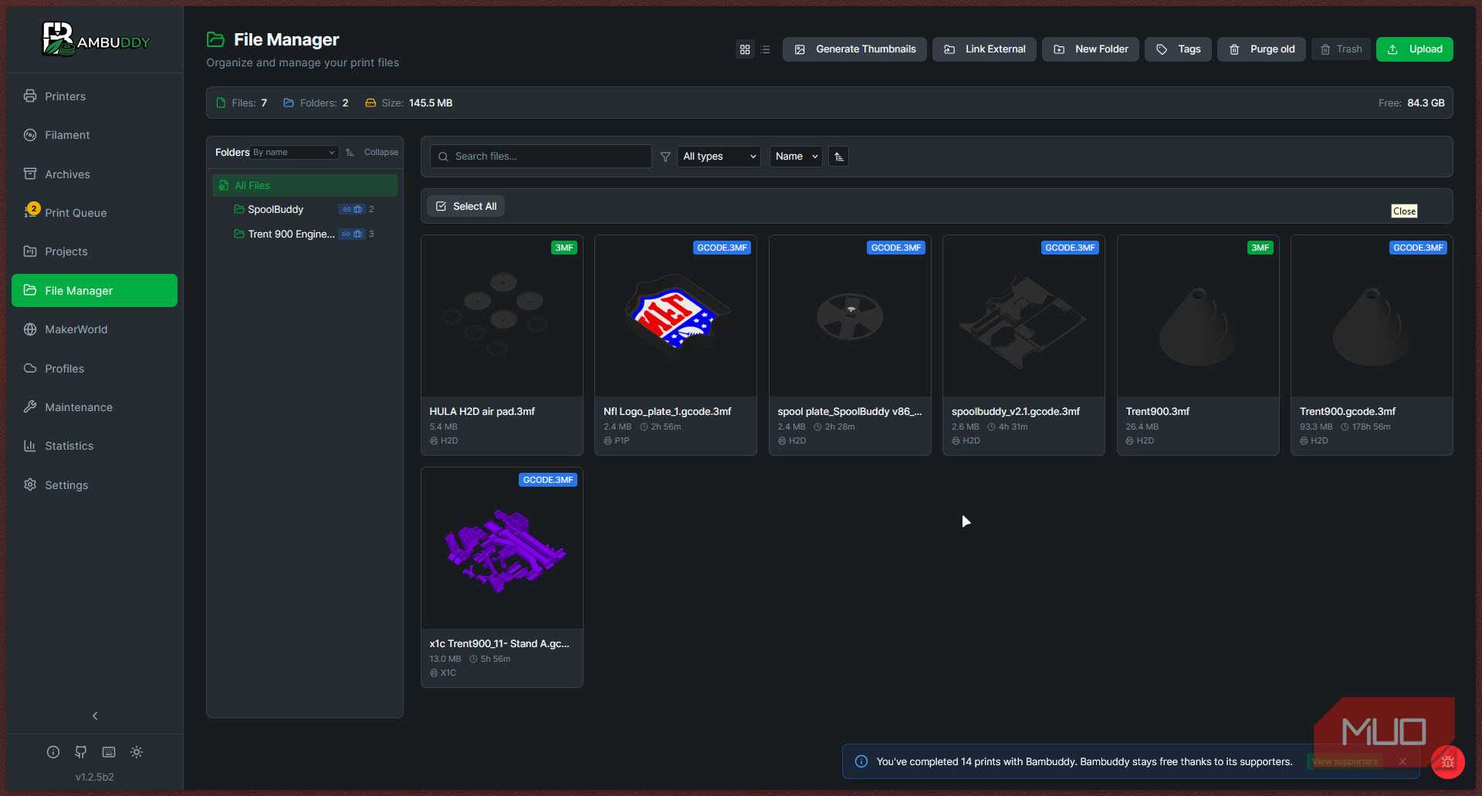Image resolution: width=1482 pixels, height=796 pixels.
Task: Collapse the Folders panel
Action: (381, 153)
